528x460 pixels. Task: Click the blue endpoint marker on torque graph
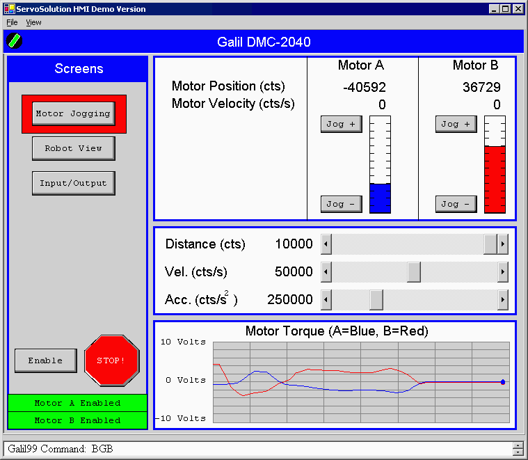coord(503,381)
